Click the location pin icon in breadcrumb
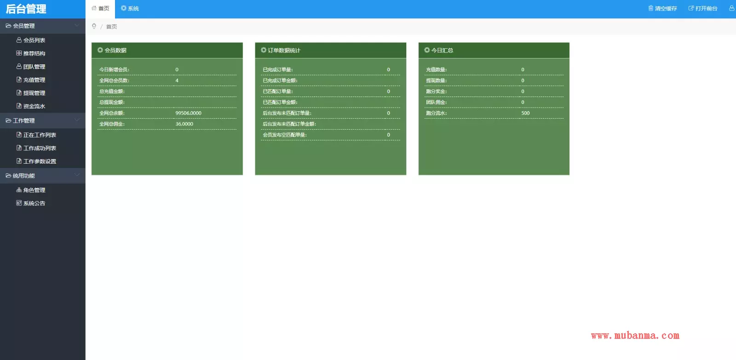This screenshot has height=360, width=736. pos(94,26)
